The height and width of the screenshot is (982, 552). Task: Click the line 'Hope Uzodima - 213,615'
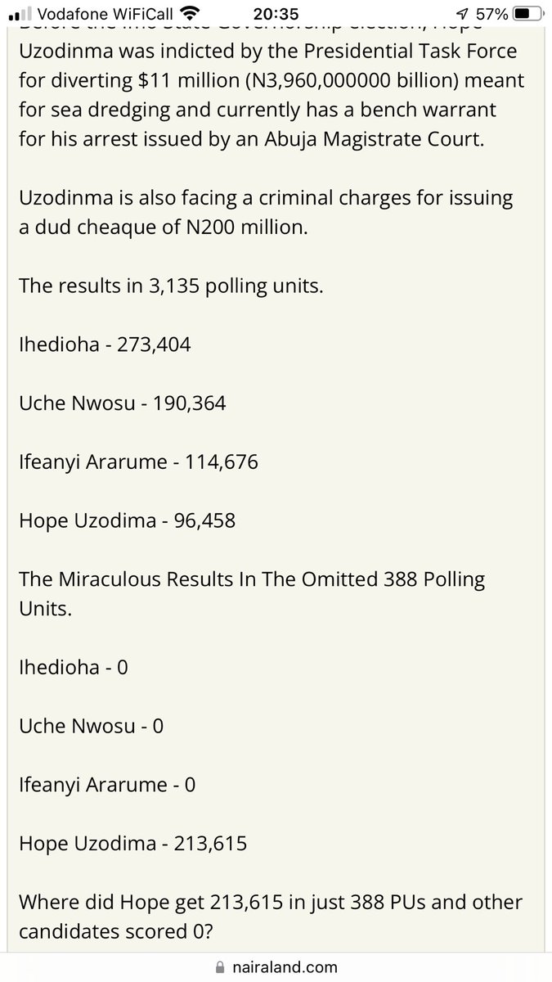tap(132, 844)
